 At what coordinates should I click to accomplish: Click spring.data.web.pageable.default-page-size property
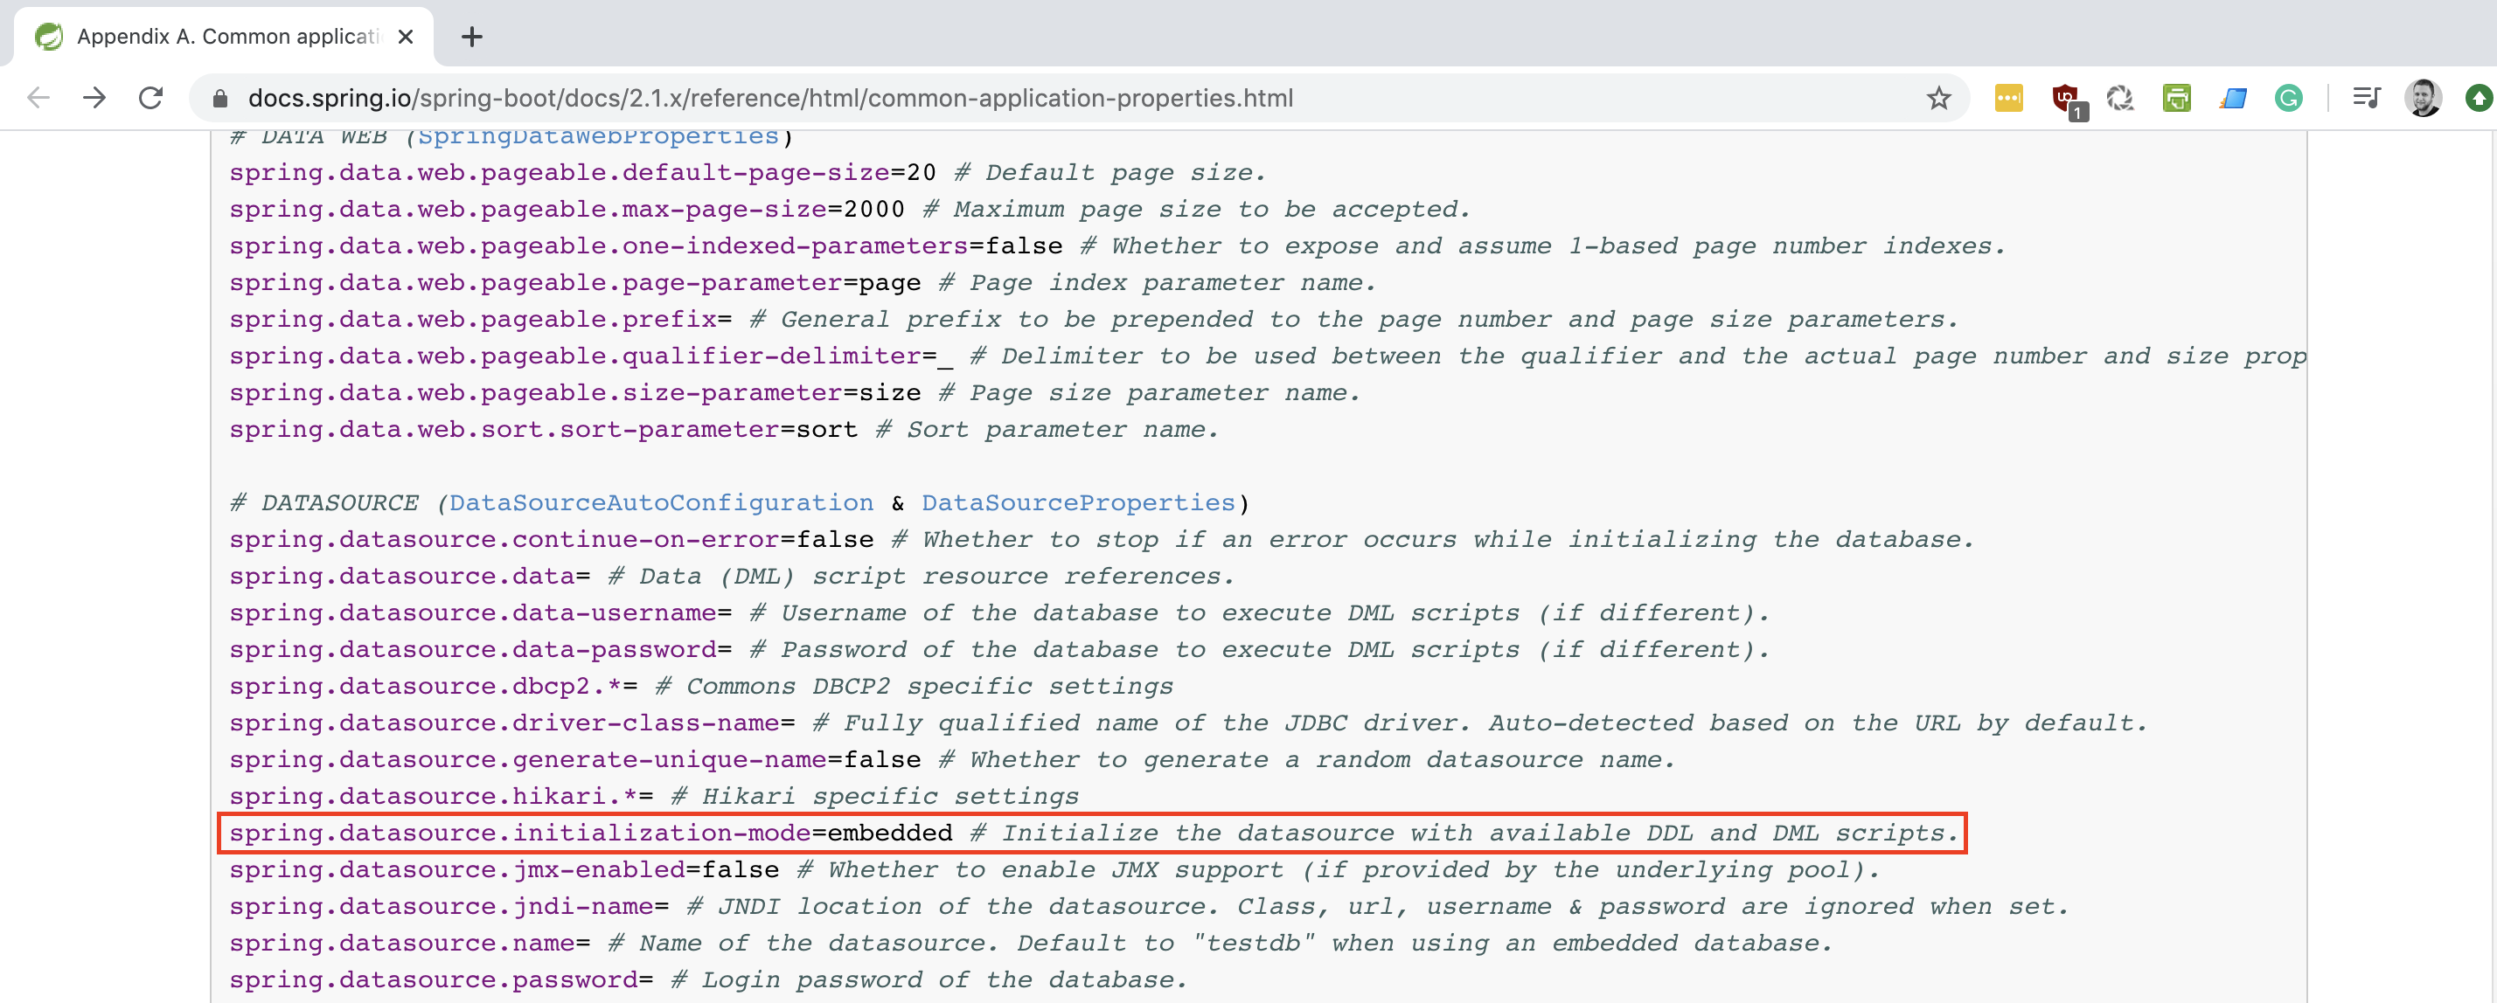[x=560, y=172]
